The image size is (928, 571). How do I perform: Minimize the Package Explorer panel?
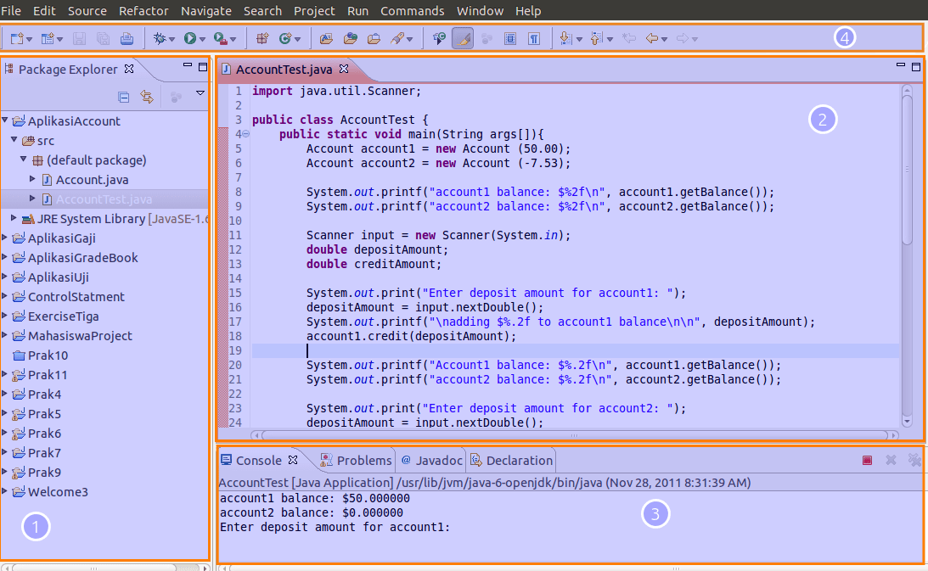tap(188, 65)
